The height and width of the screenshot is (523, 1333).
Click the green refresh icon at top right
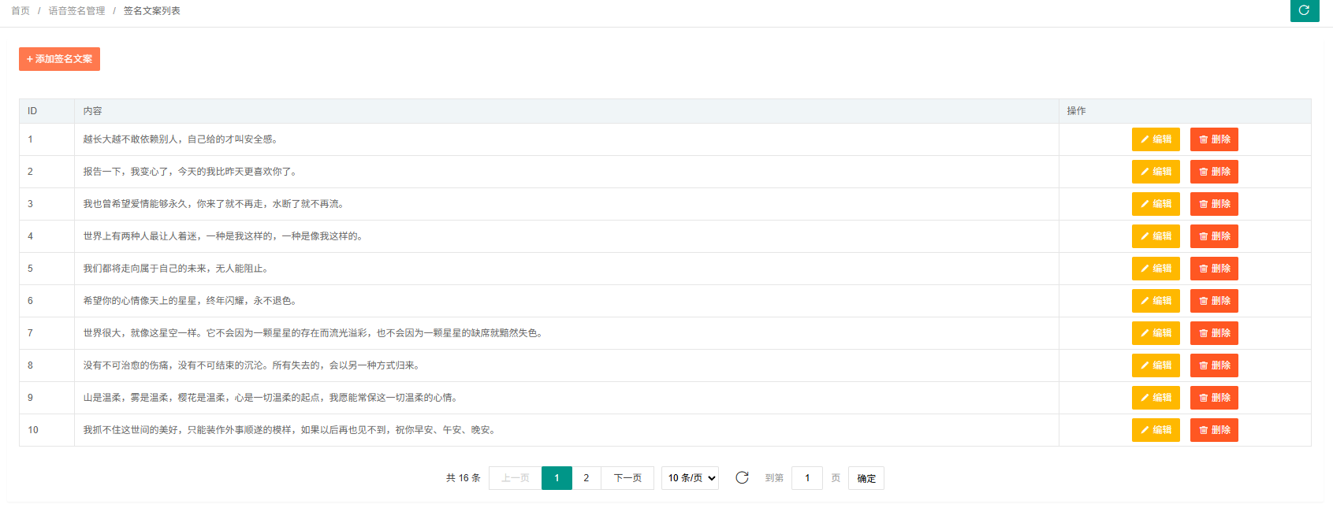point(1304,10)
